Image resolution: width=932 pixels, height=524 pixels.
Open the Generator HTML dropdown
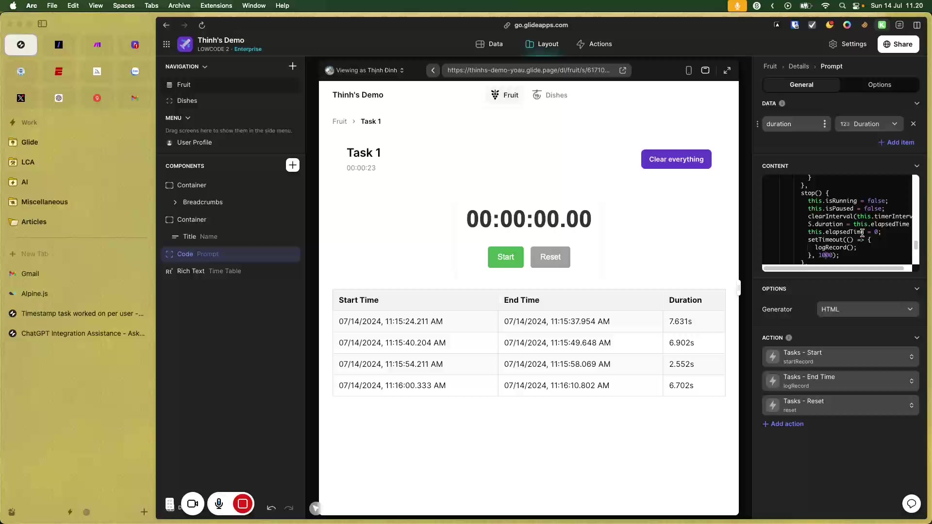867,309
